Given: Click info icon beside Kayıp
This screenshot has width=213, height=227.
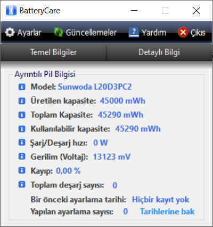Looking at the screenshot, I should click(22, 170).
